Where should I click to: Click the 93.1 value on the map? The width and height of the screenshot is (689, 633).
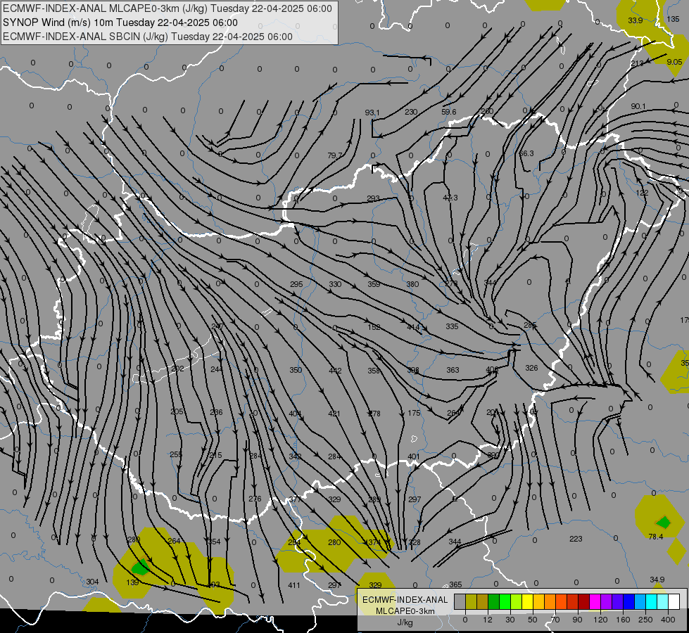(372, 113)
